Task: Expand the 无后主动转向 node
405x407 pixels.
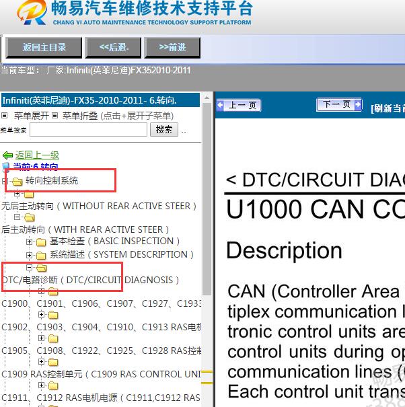Action: click(17, 194)
